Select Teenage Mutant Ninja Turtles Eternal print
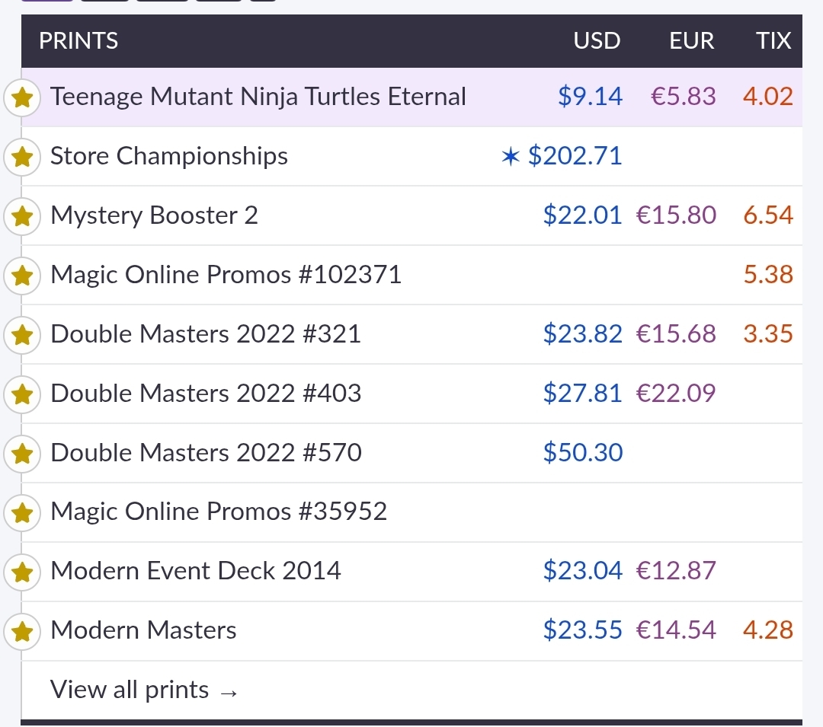The image size is (823, 727). (258, 97)
